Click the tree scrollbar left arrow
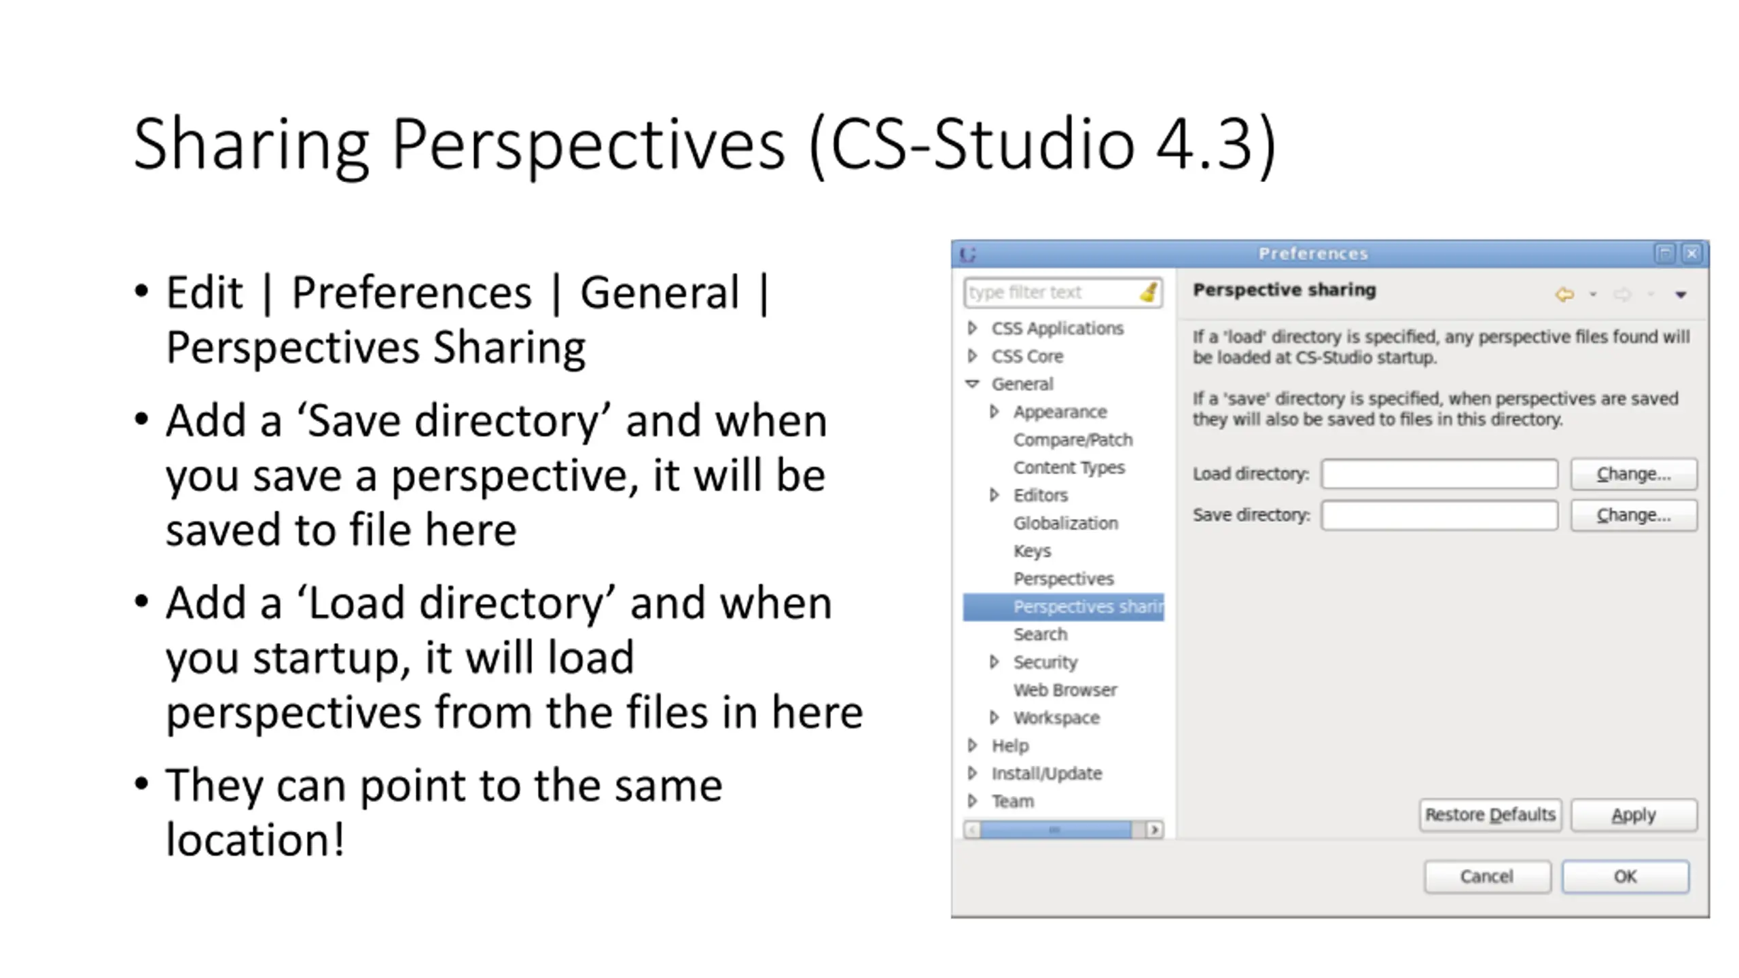1739x978 pixels. (971, 829)
